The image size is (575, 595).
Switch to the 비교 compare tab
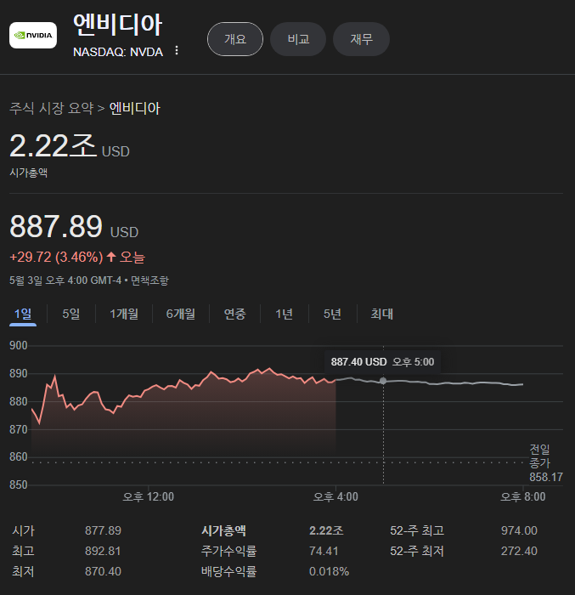coord(298,39)
